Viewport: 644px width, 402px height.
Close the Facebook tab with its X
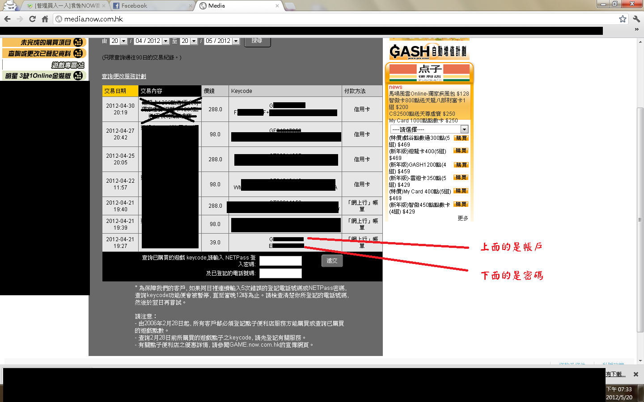[x=190, y=6]
